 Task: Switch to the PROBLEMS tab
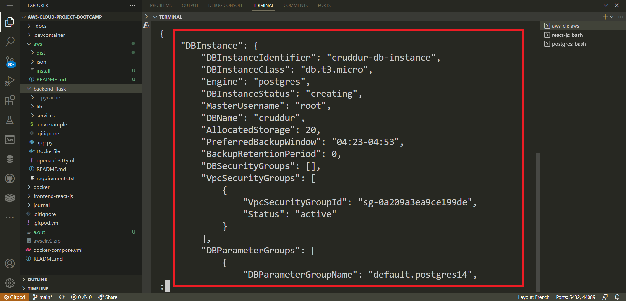click(x=161, y=5)
